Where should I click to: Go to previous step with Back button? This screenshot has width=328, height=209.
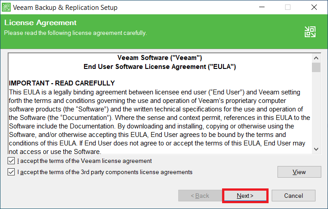tap(200, 196)
